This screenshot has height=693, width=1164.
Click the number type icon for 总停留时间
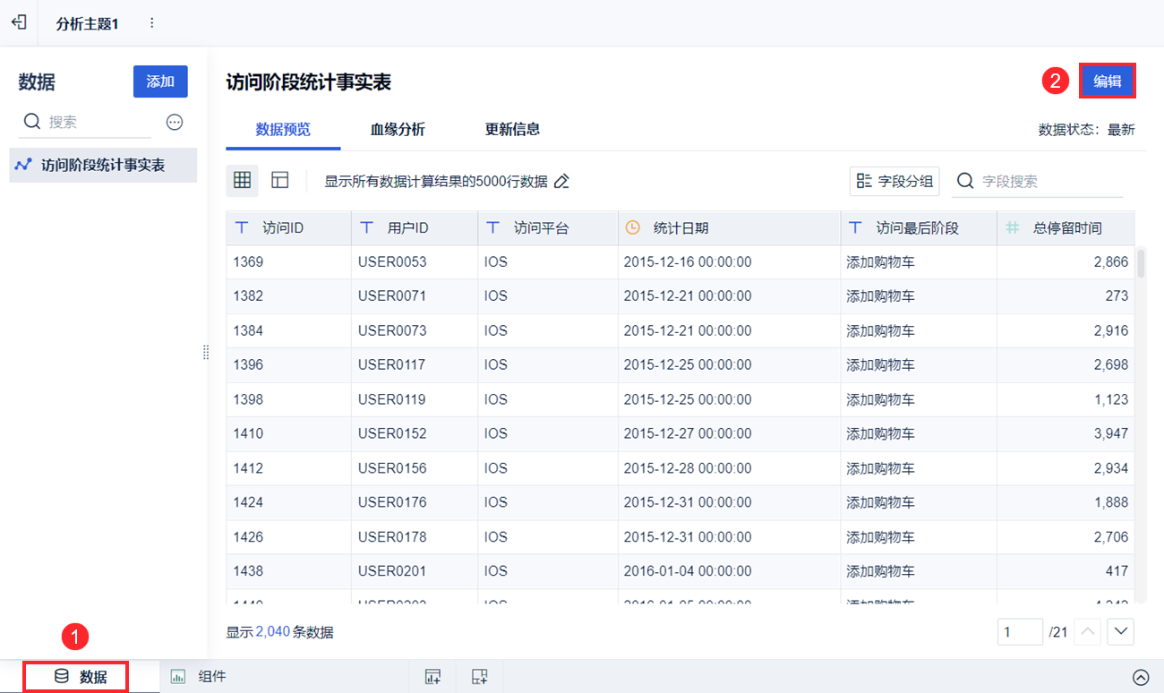1012,228
